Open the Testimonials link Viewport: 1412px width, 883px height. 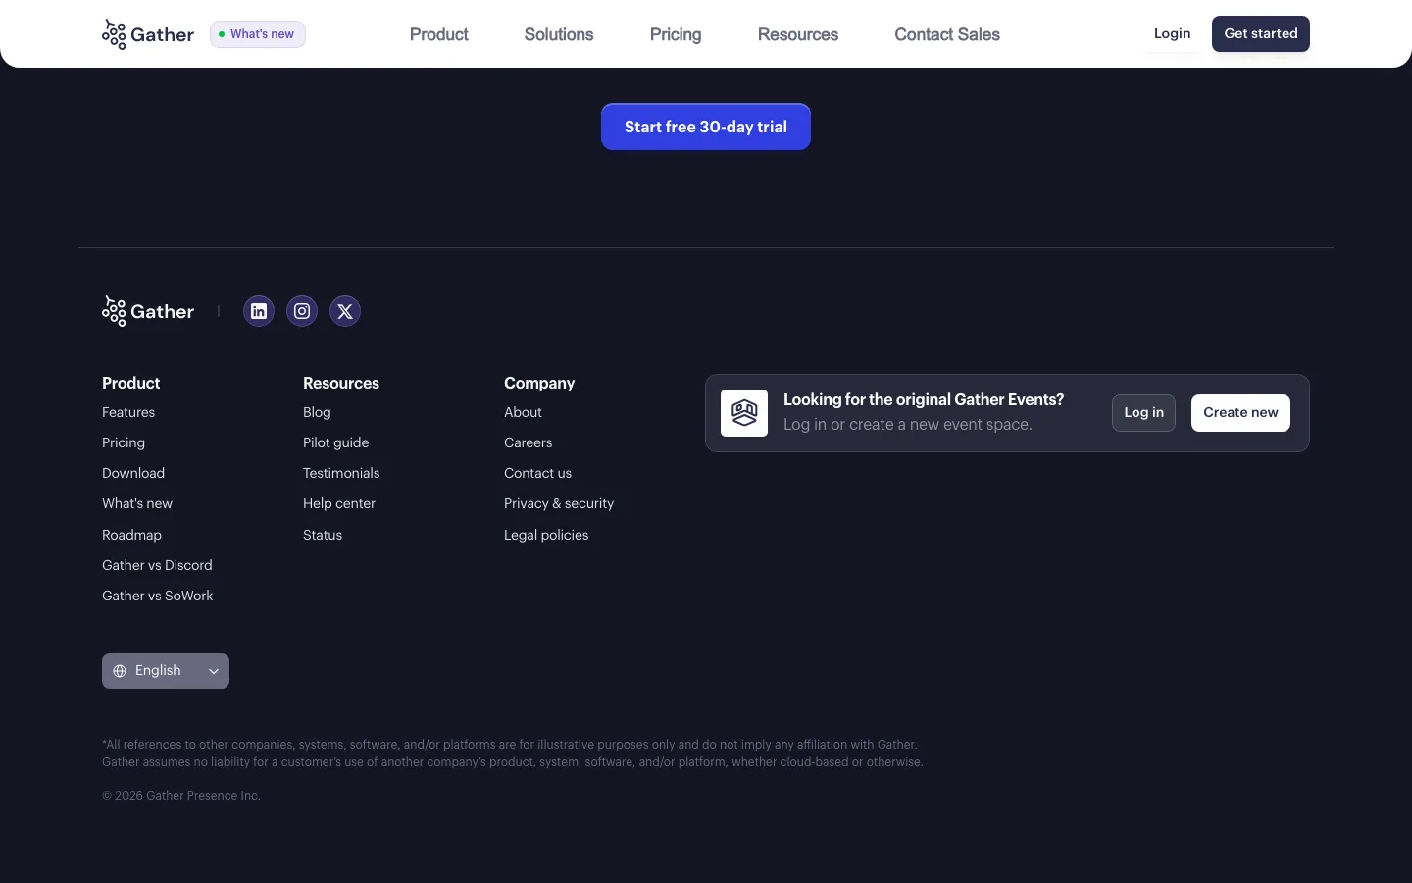click(341, 473)
